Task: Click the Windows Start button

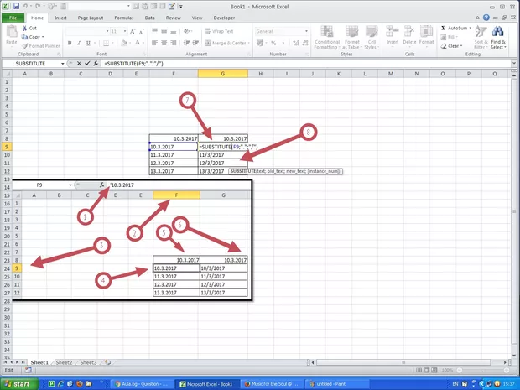Action: (x=18, y=382)
